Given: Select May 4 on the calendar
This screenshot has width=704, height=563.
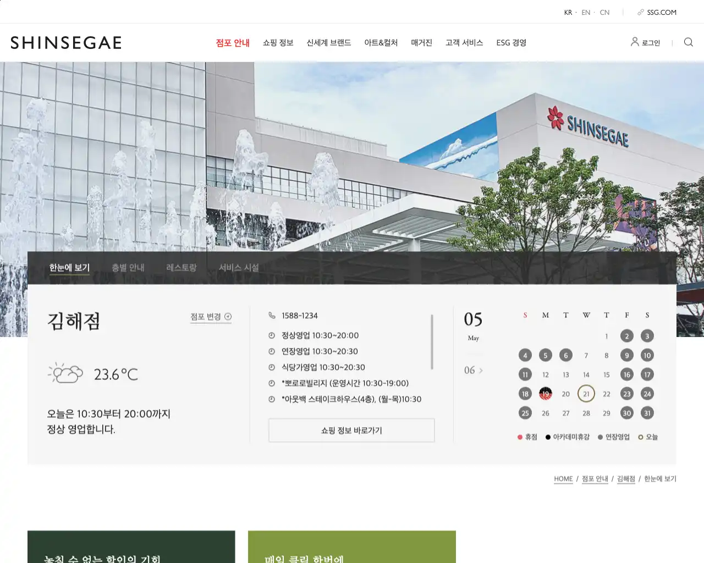Looking at the screenshot, I should pos(525,355).
